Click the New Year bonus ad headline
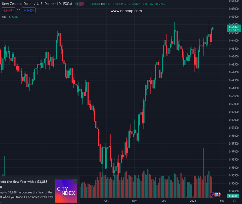Image resolution: width=242 pixels, height=204 pixels. pyautogui.click(x=24, y=182)
